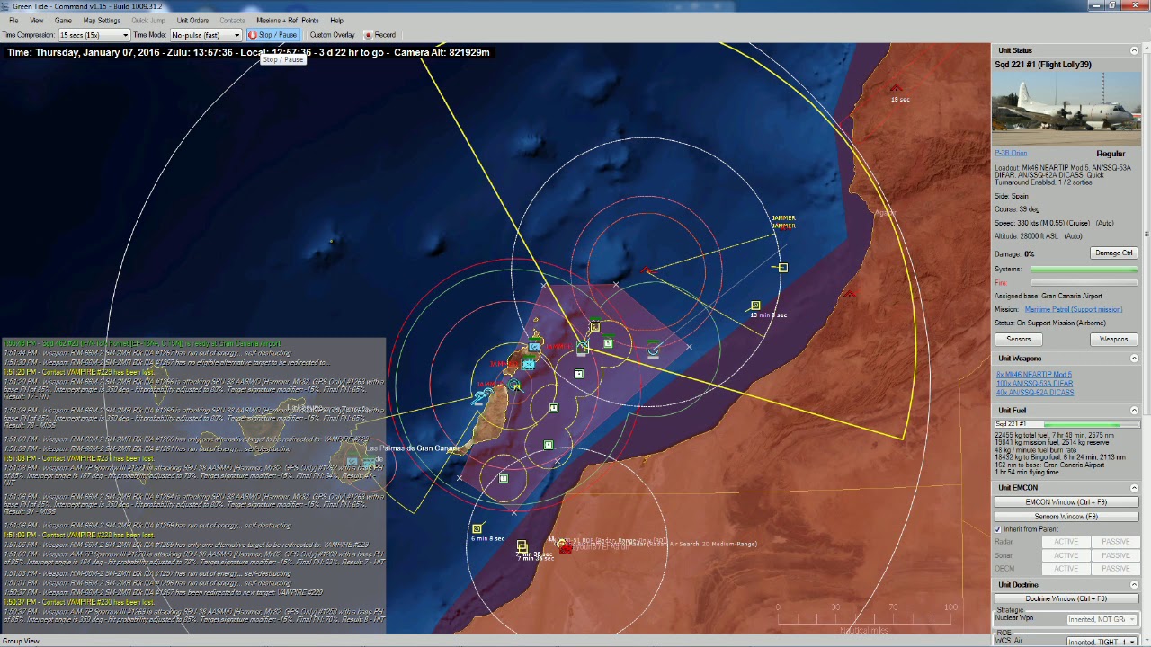This screenshot has width=1151, height=647.
Task: Set Radar emissions to PASSIVE
Action: tap(1115, 542)
